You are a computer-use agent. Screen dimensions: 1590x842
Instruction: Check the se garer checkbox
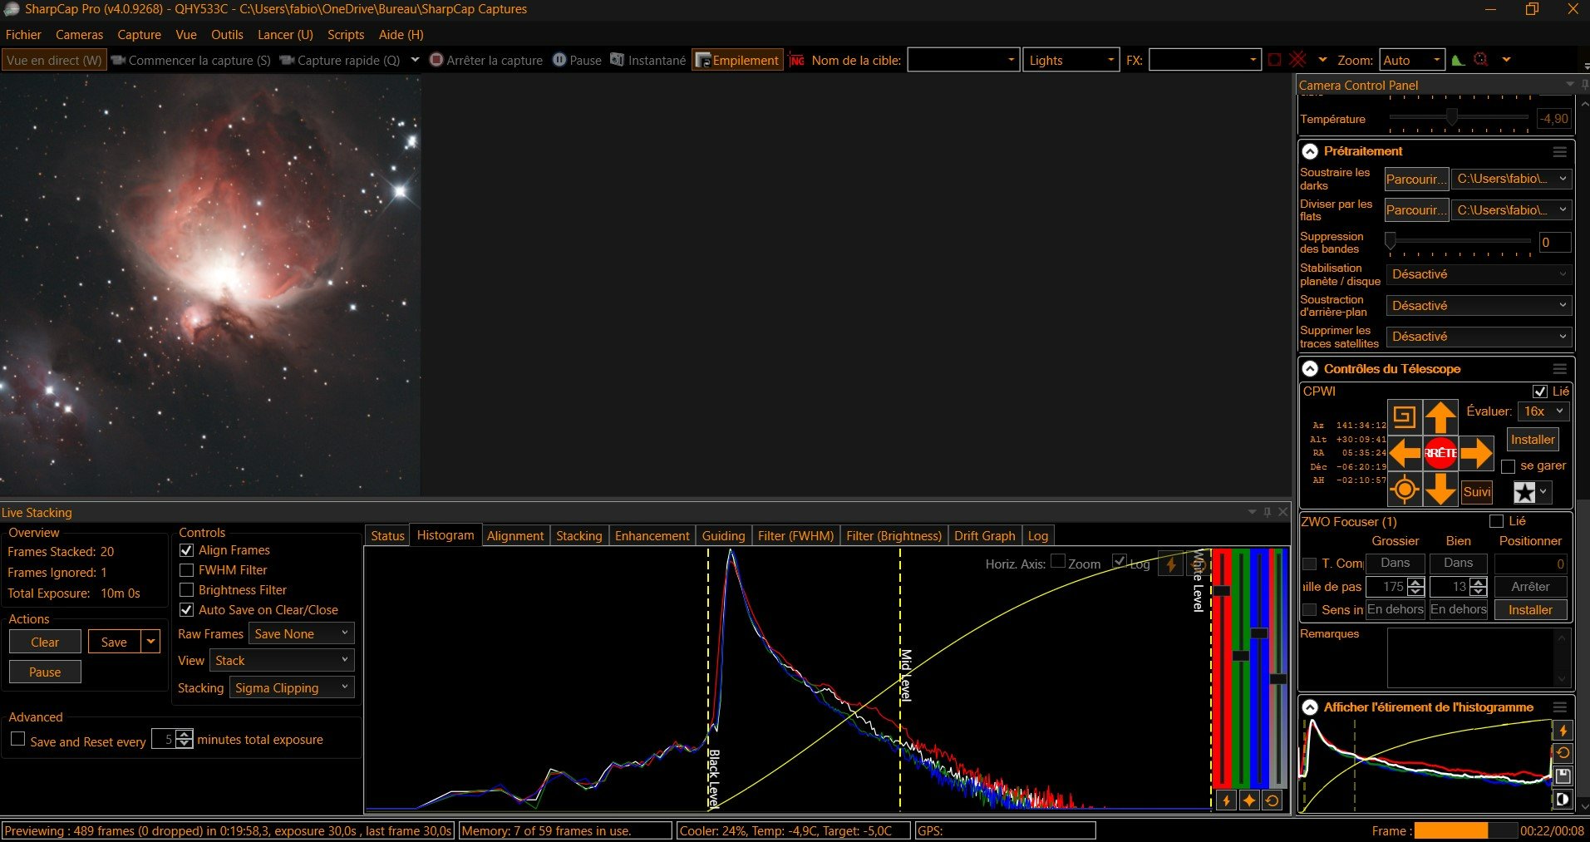[1509, 467]
